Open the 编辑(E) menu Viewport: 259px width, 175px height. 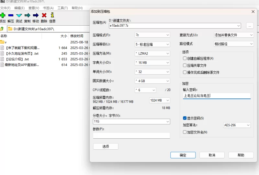(19, 8)
